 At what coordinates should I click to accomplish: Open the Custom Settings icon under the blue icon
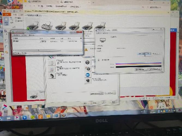(x=88, y=81)
